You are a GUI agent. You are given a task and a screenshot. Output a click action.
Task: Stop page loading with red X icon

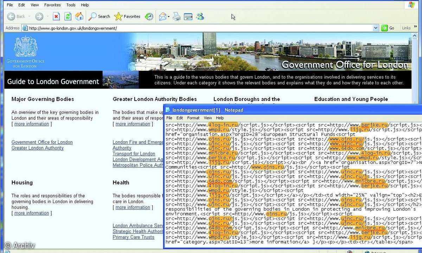56,17
